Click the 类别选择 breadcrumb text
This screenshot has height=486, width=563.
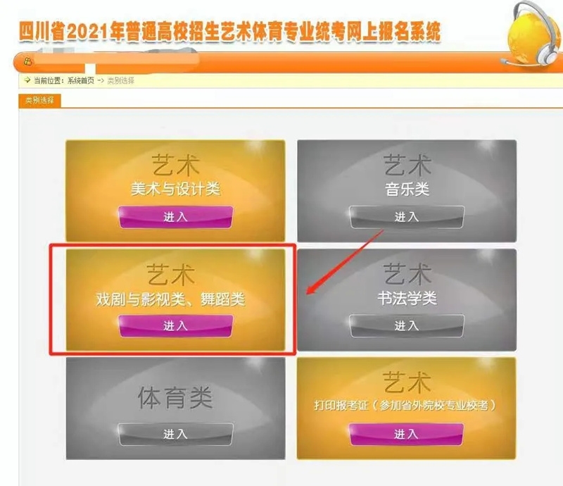tap(121, 81)
